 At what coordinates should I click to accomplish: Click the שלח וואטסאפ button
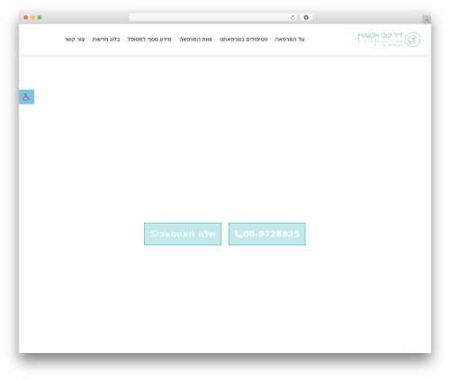pyautogui.click(x=183, y=234)
